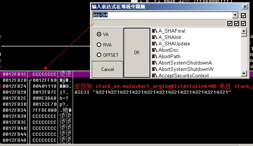253x146 pixels.
Task: Select AbortDoc in the symbol list
Action: click(168, 50)
